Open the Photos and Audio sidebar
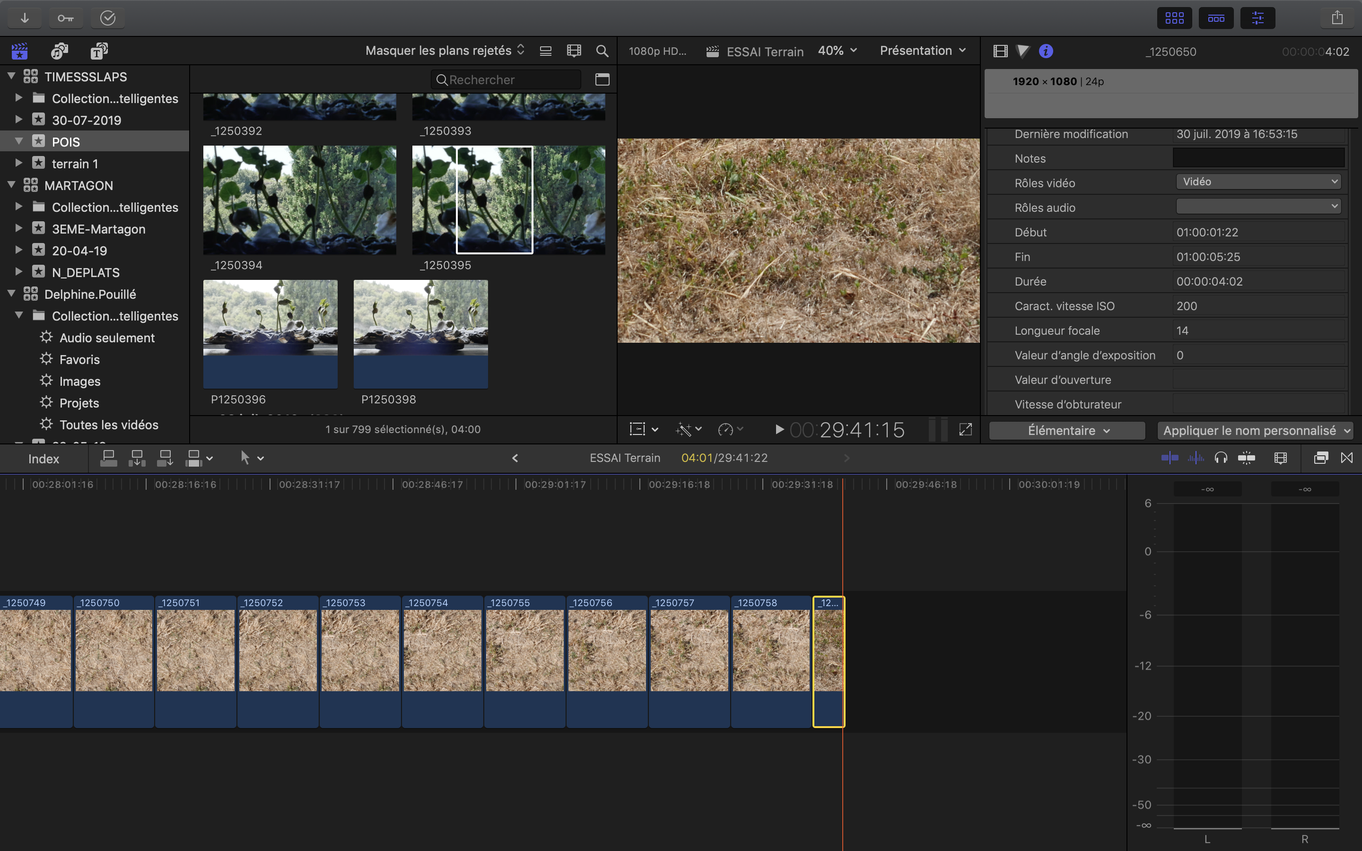 tap(59, 51)
